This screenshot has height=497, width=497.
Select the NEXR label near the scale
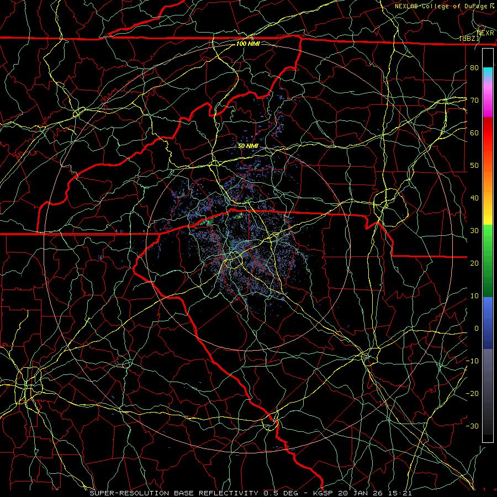[485, 33]
